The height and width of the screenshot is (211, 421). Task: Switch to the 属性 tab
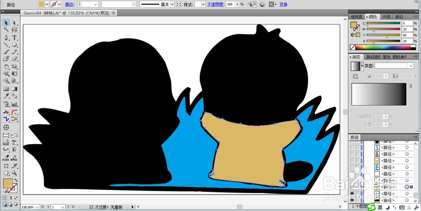(386, 57)
